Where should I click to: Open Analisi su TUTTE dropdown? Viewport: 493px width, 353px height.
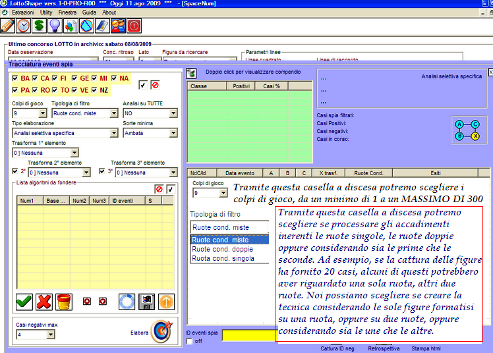click(173, 113)
